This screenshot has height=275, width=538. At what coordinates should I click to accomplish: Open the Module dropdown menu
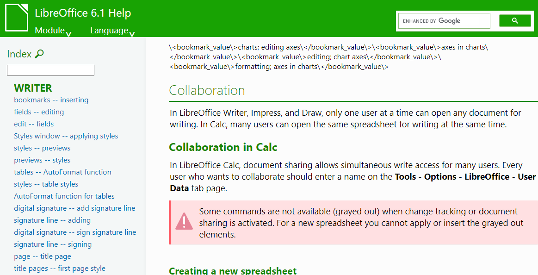(53, 31)
